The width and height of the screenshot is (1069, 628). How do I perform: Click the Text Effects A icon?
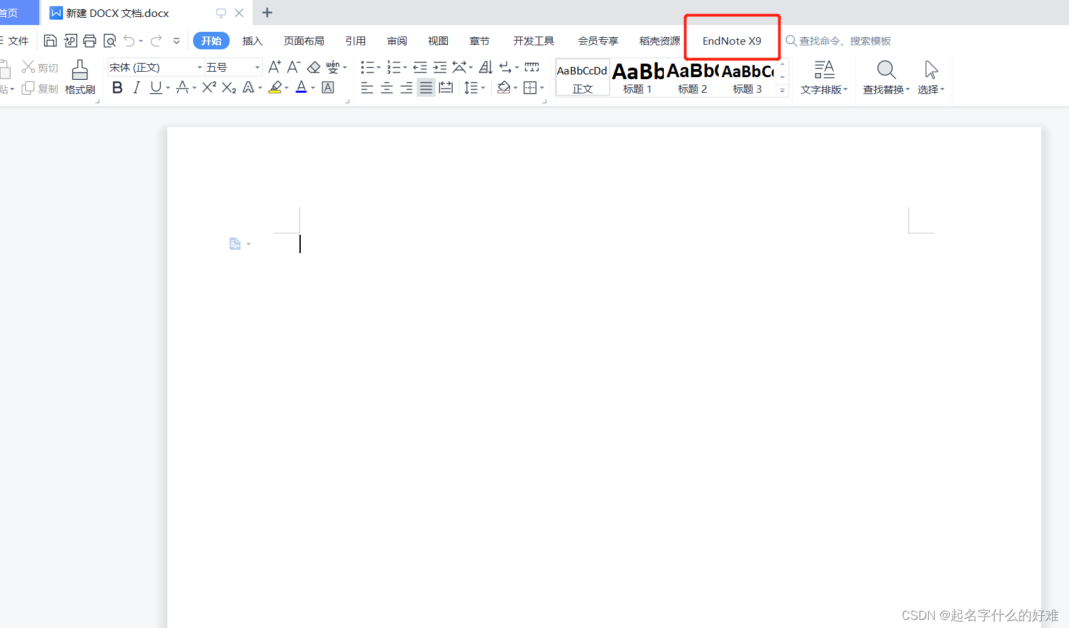tap(249, 87)
